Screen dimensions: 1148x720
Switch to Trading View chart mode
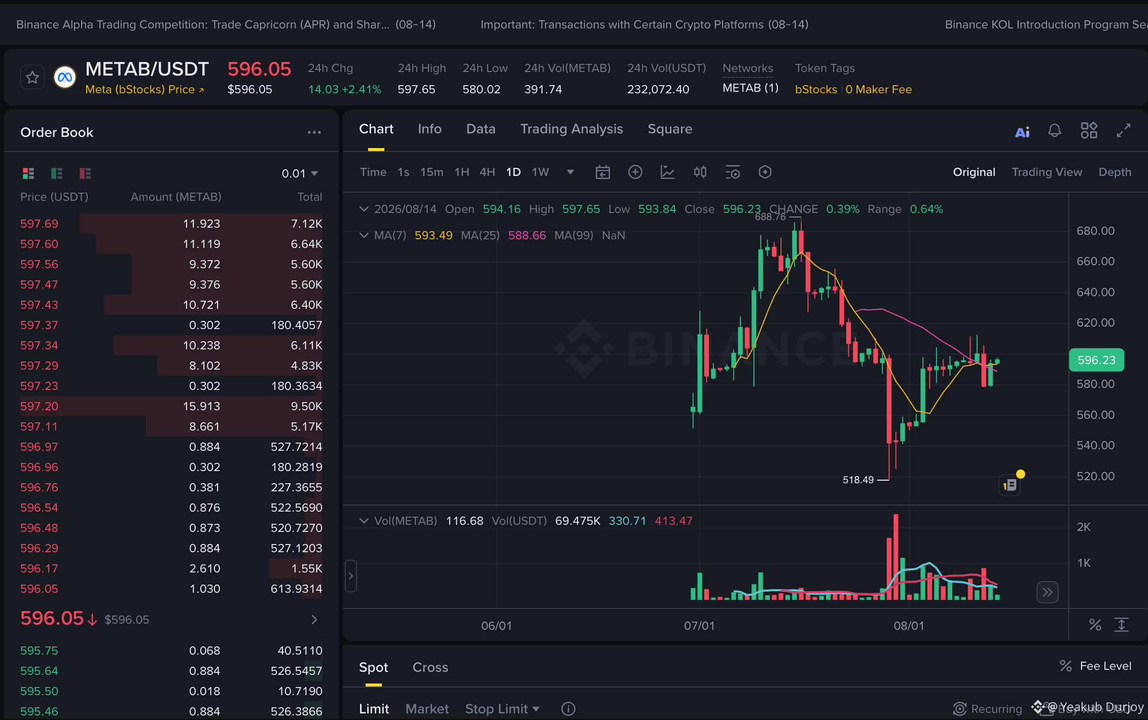pos(1047,172)
